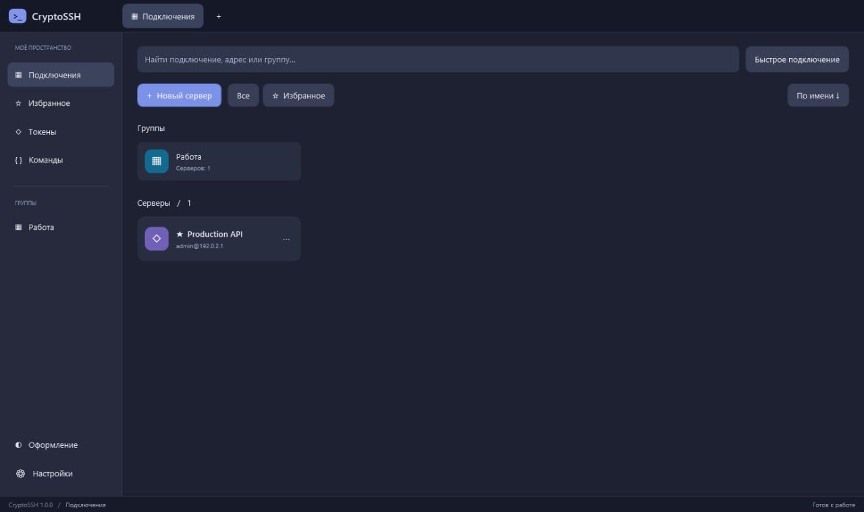Screen dimensions: 864x512
Task: Click the Production API server diamond icon
Action: pyautogui.click(x=157, y=239)
